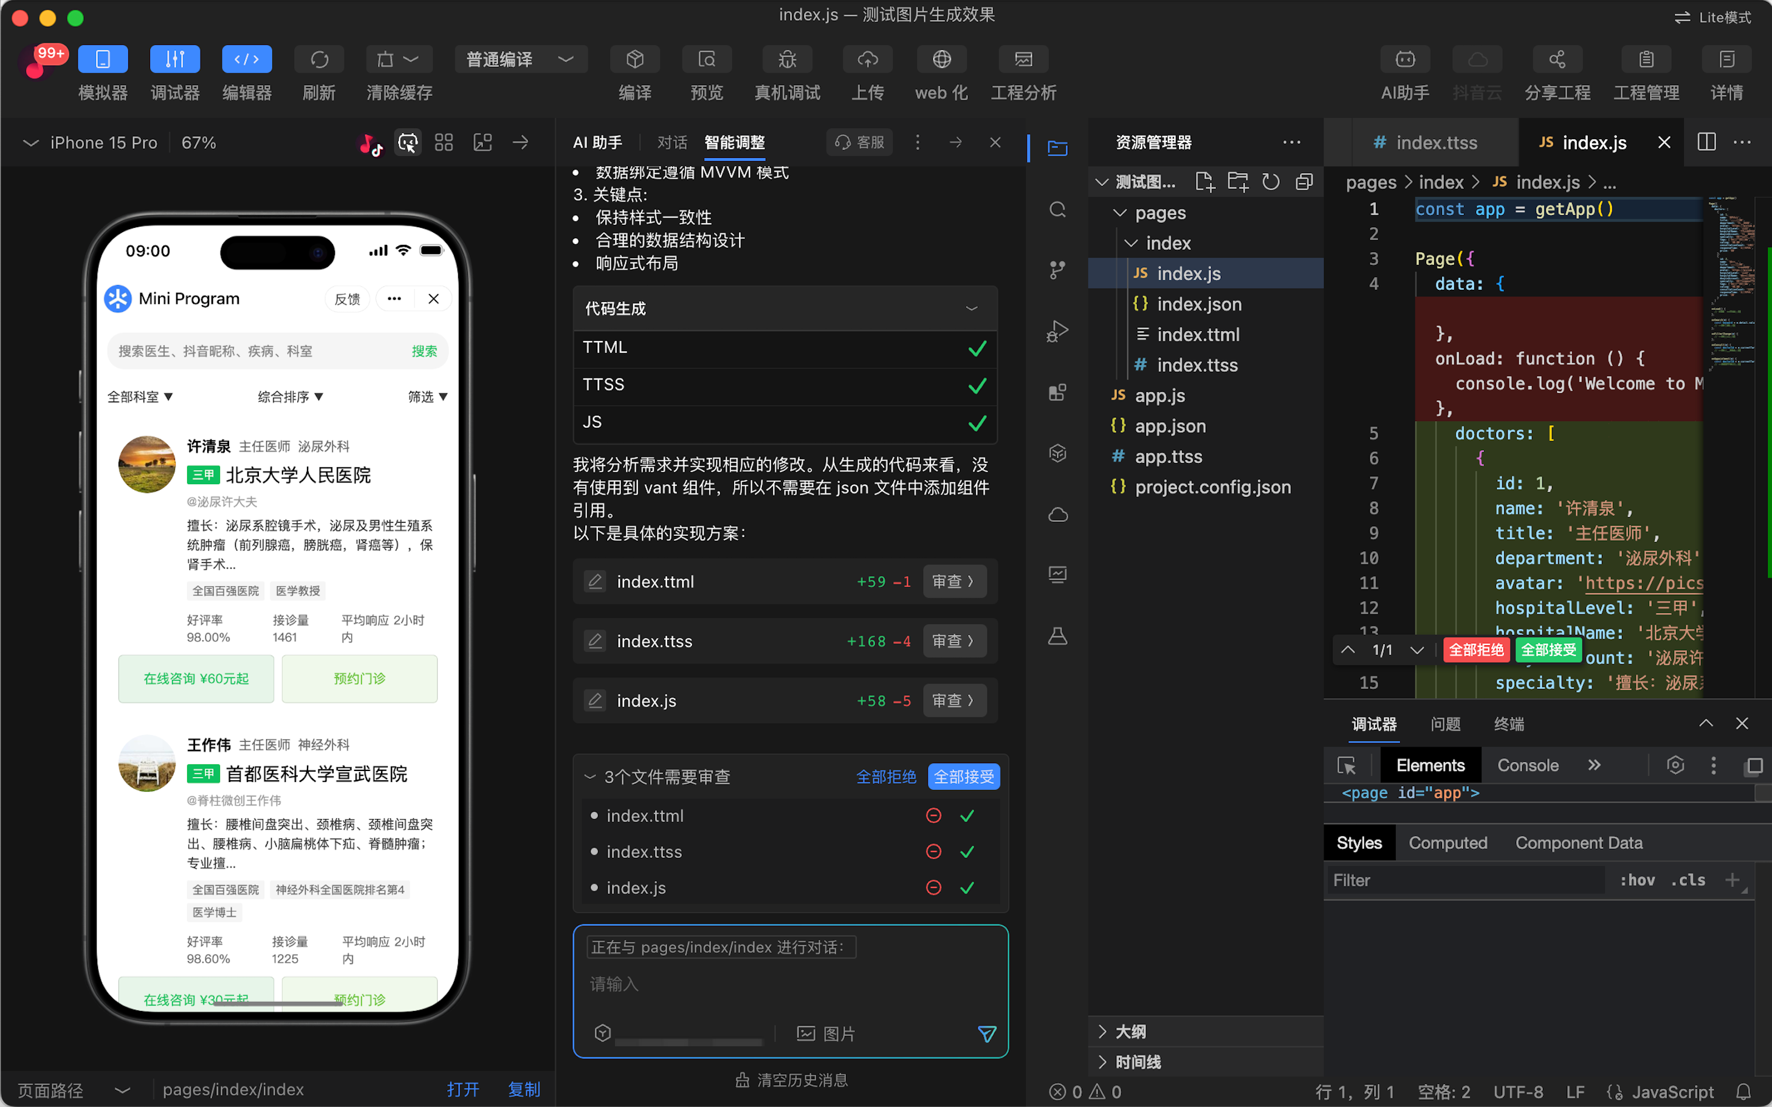The width and height of the screenshot is (1772, 1107).
Task: Reject the index.ttml change
Action: coord(933,815)
